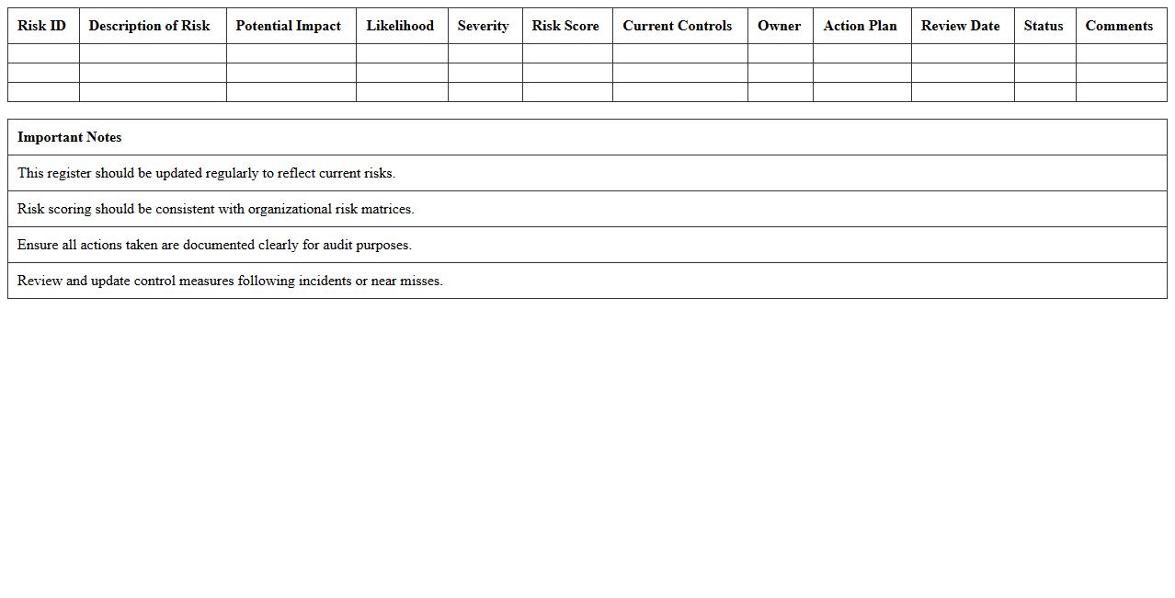Click the Potential Impact column header

[x=291, y=26]
